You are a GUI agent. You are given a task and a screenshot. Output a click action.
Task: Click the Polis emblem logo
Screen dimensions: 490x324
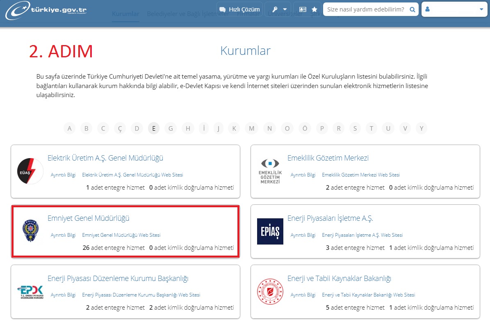30,231
